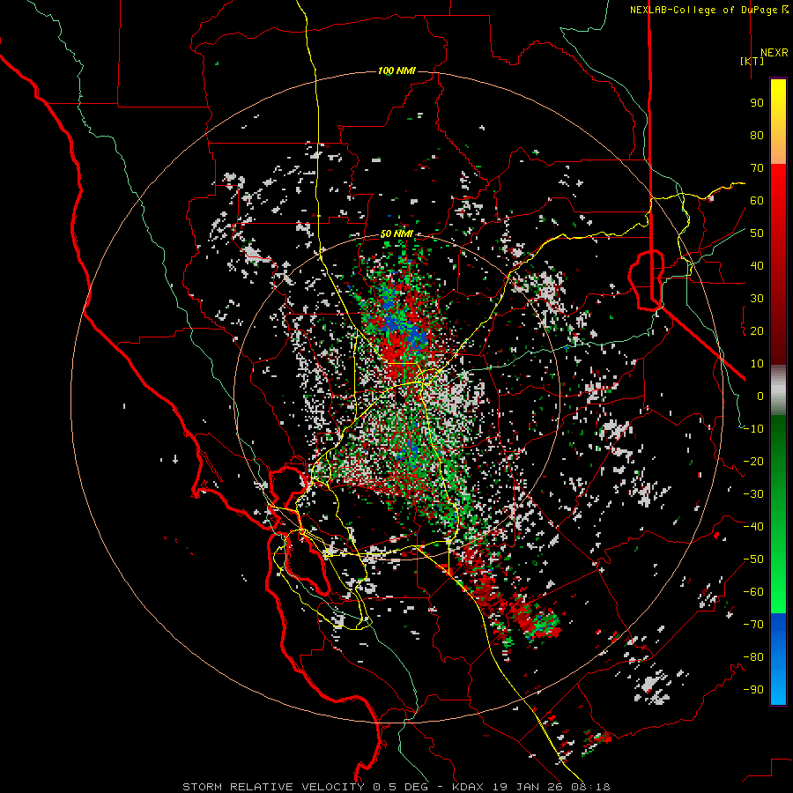This screenshot has height=793, width=793.
Task: Click the thick red lake outline in the east
Action: click(x=646, y=279)
